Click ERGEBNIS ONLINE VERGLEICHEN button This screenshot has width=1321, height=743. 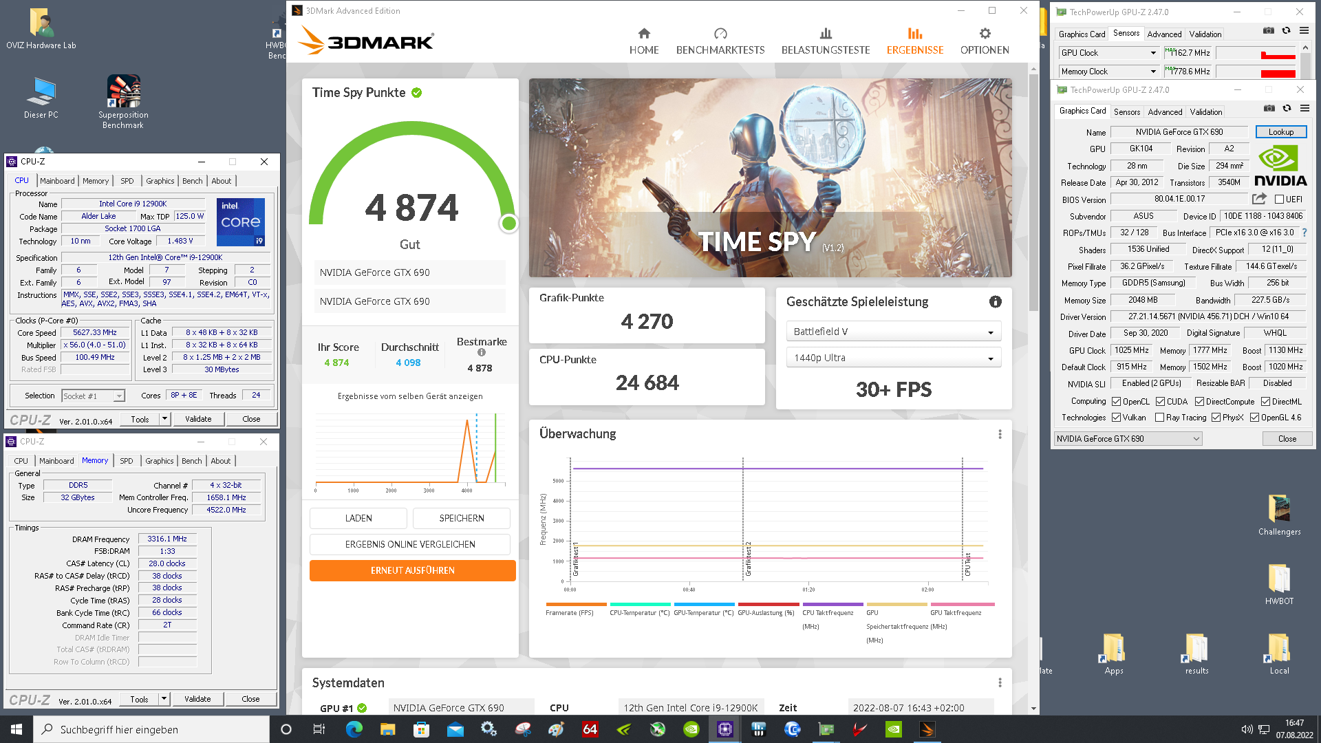tap(410, 544)
